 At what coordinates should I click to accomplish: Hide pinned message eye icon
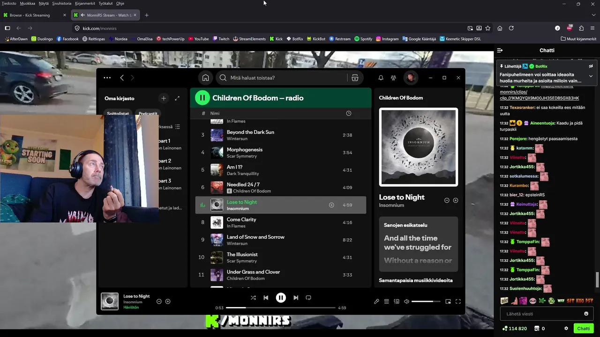[591, 66]
